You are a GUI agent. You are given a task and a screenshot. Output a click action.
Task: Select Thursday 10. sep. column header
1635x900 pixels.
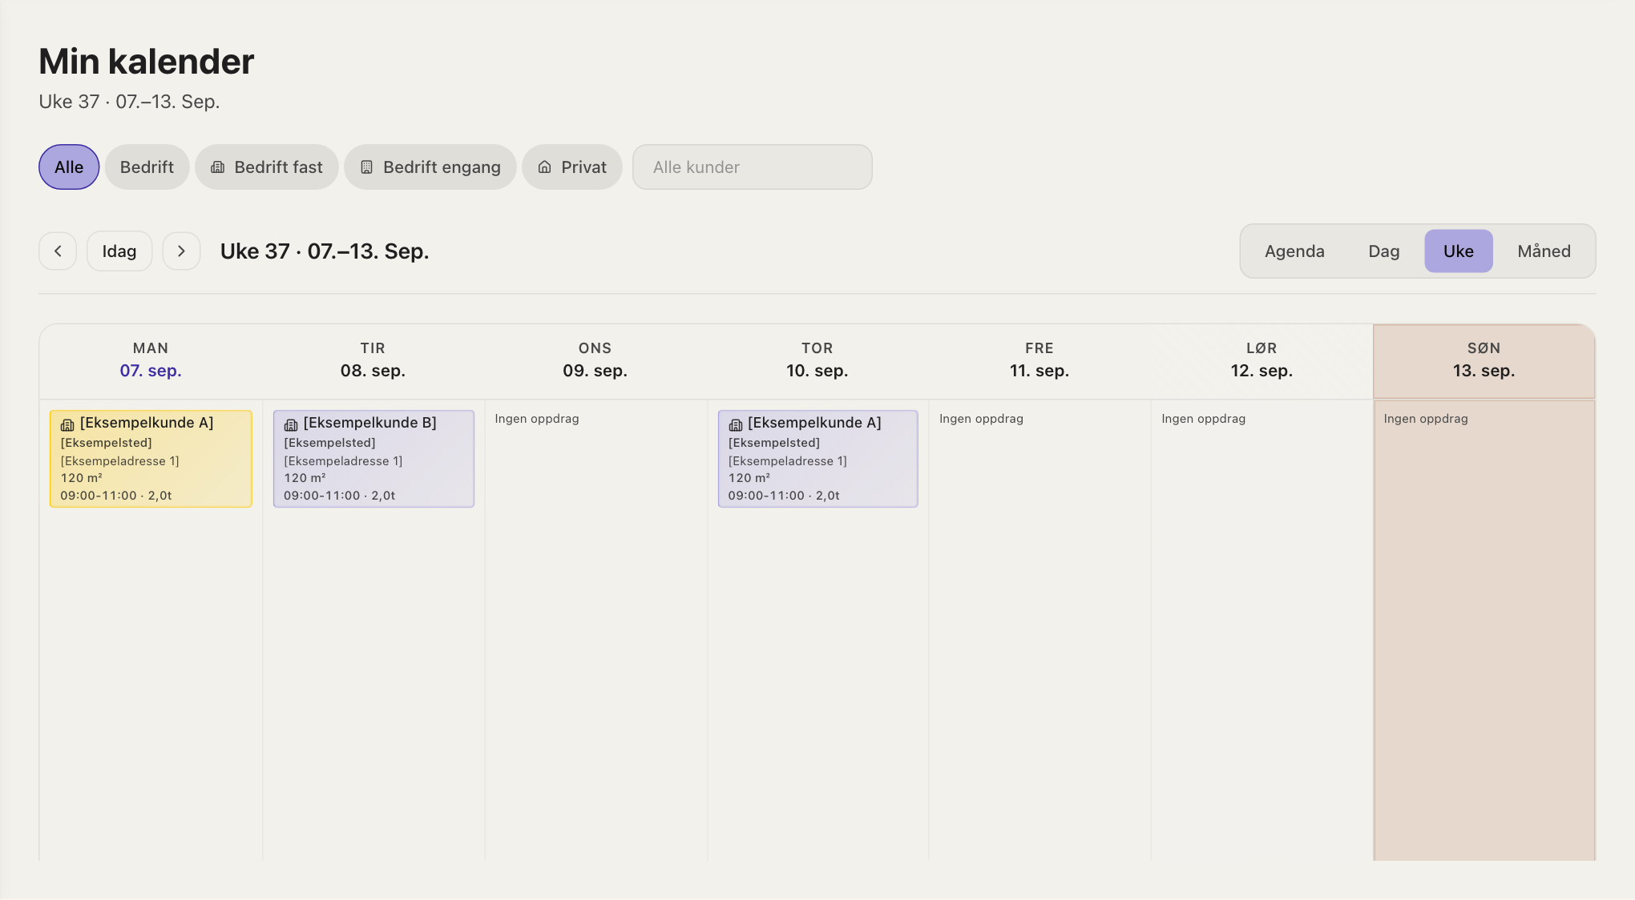tap(817, 360)
